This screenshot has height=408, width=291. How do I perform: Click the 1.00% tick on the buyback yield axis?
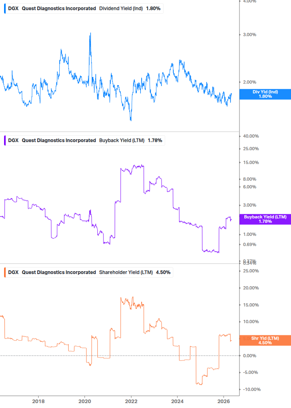point(250,234)
